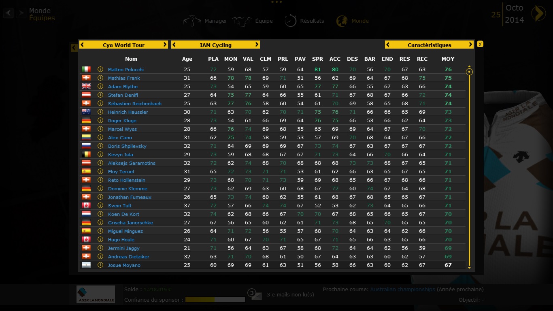Screen dimensions: 553x311
Task: Open info icon for Alex Cano
Action: (100, 137)
